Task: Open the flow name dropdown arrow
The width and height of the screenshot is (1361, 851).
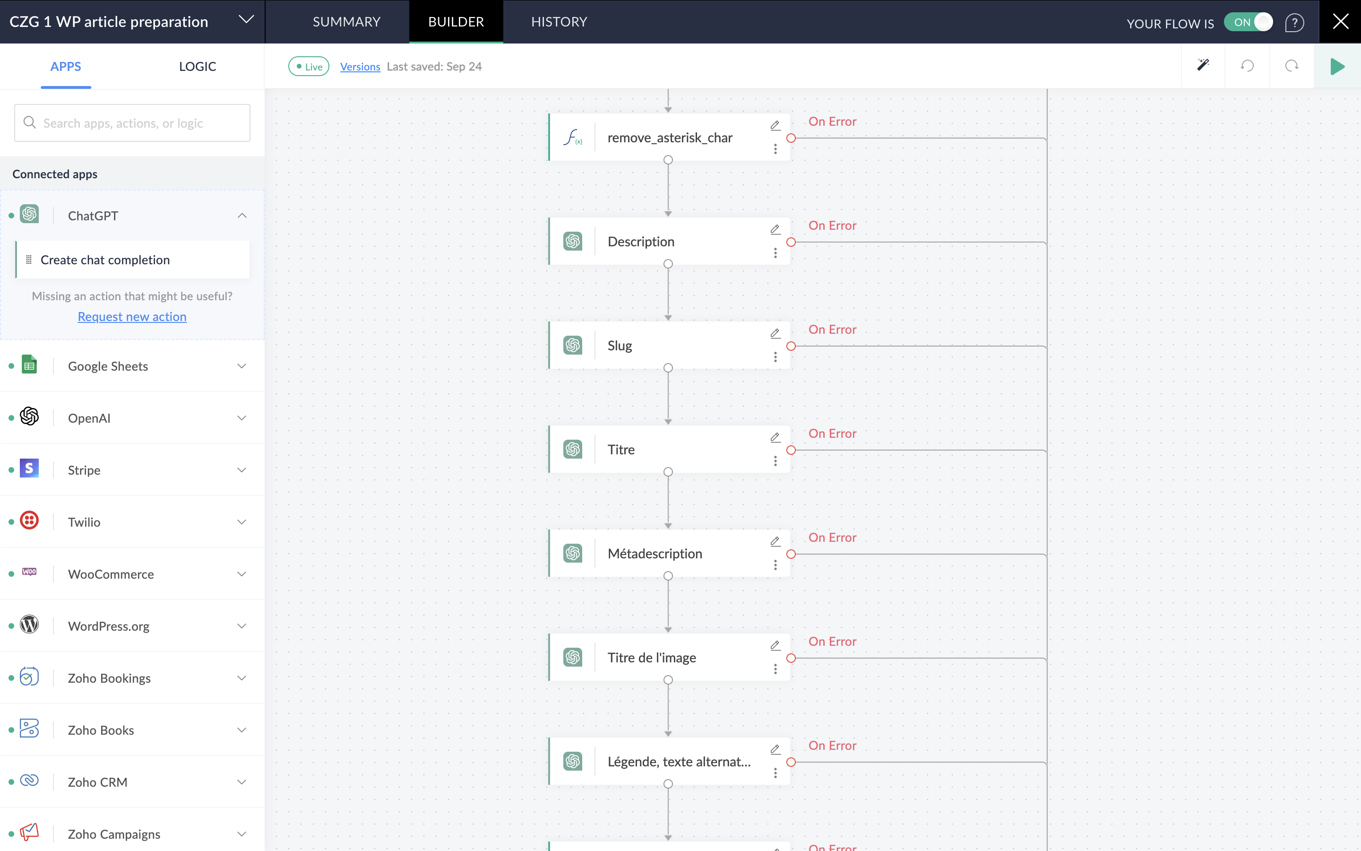Action: tap(246, 20)
